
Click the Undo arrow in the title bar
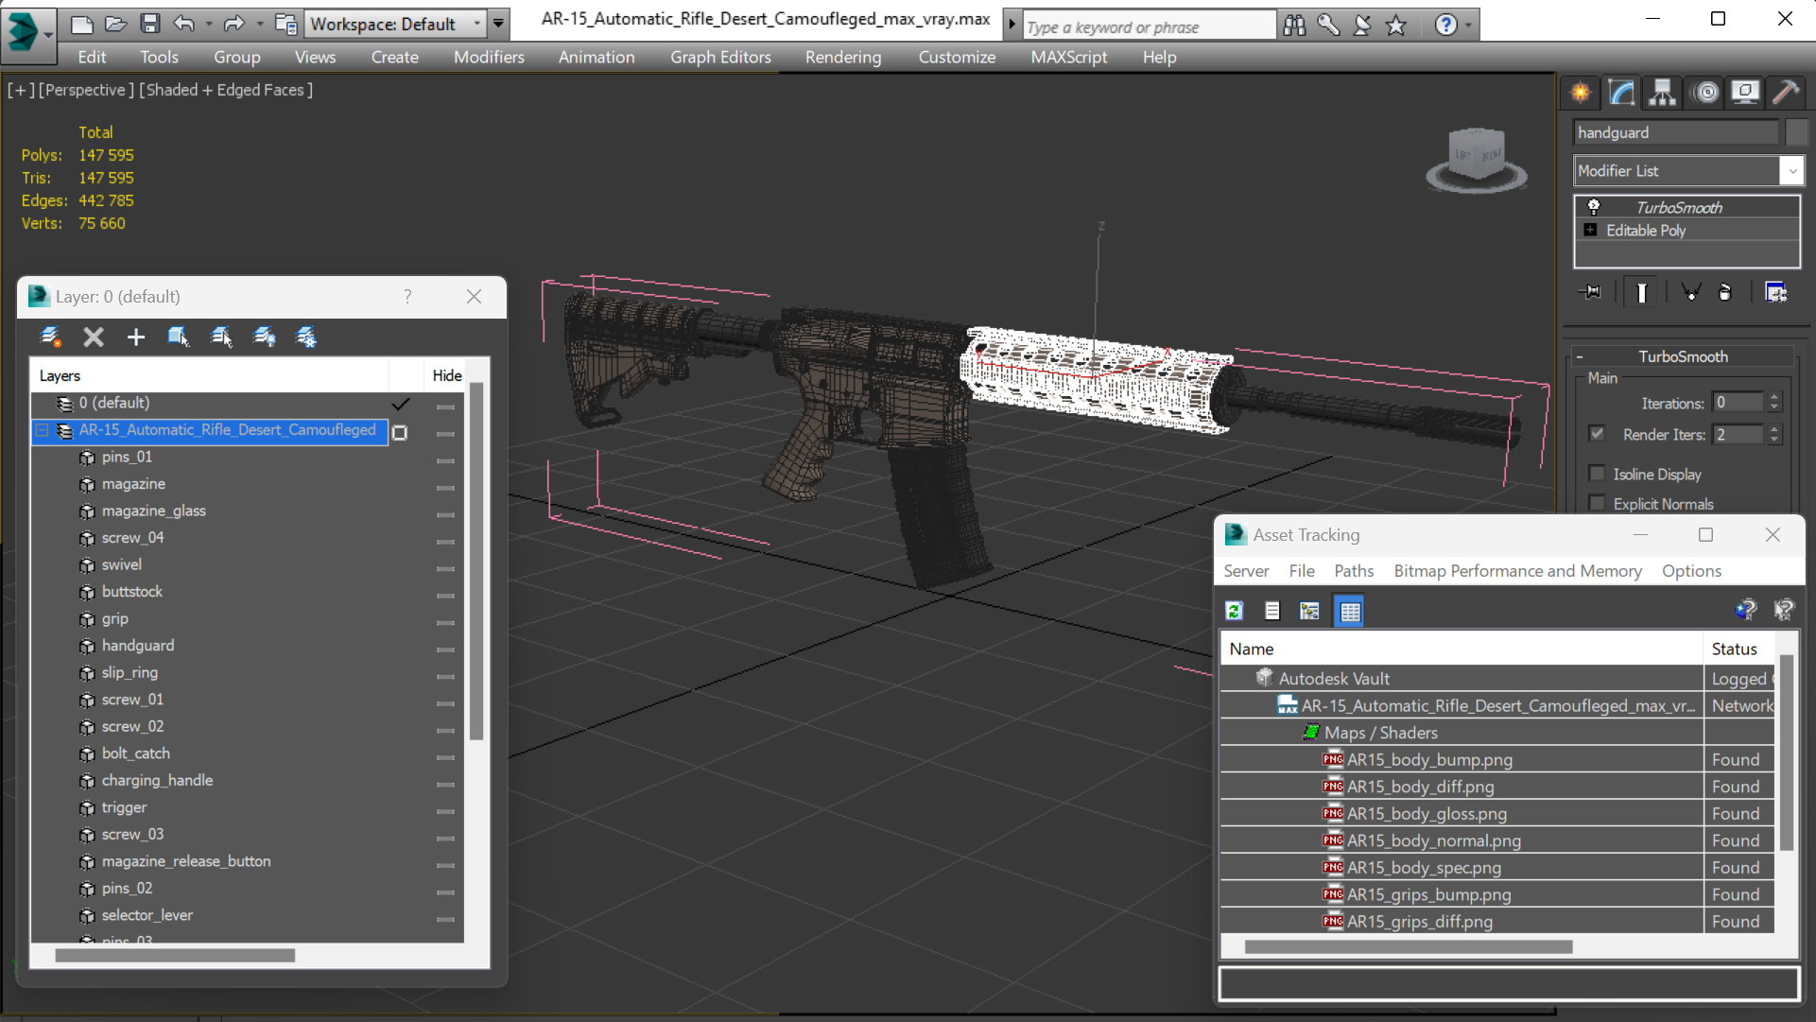(x=184, y=24)
